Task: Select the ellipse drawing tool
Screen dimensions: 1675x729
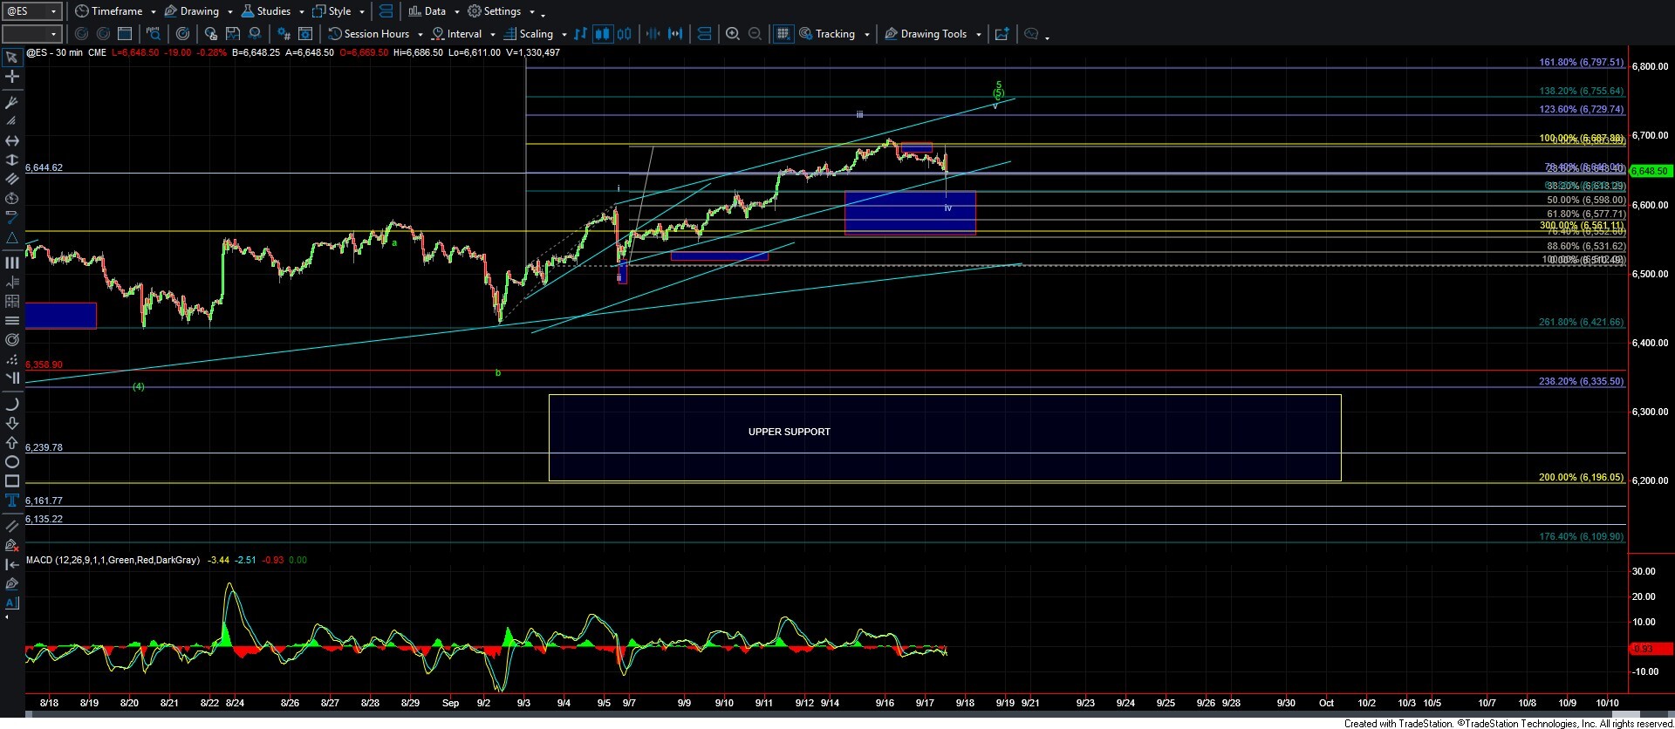Action: [x=12, y=462]
